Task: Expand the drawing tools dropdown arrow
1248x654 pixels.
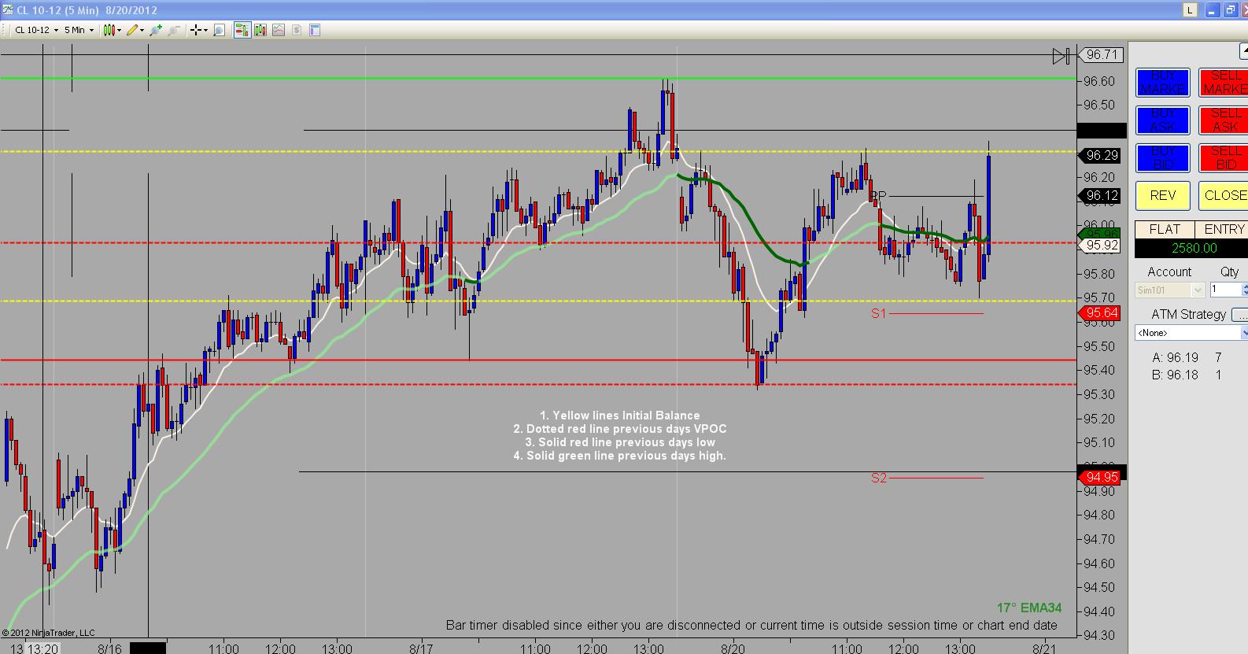Action: pos(142,30)
